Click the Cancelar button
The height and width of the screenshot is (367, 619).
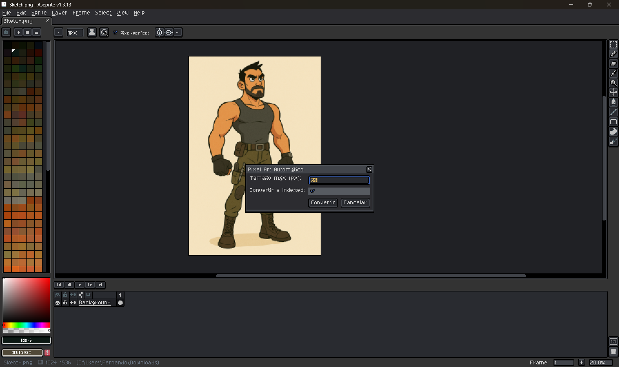tap(355, 202)
